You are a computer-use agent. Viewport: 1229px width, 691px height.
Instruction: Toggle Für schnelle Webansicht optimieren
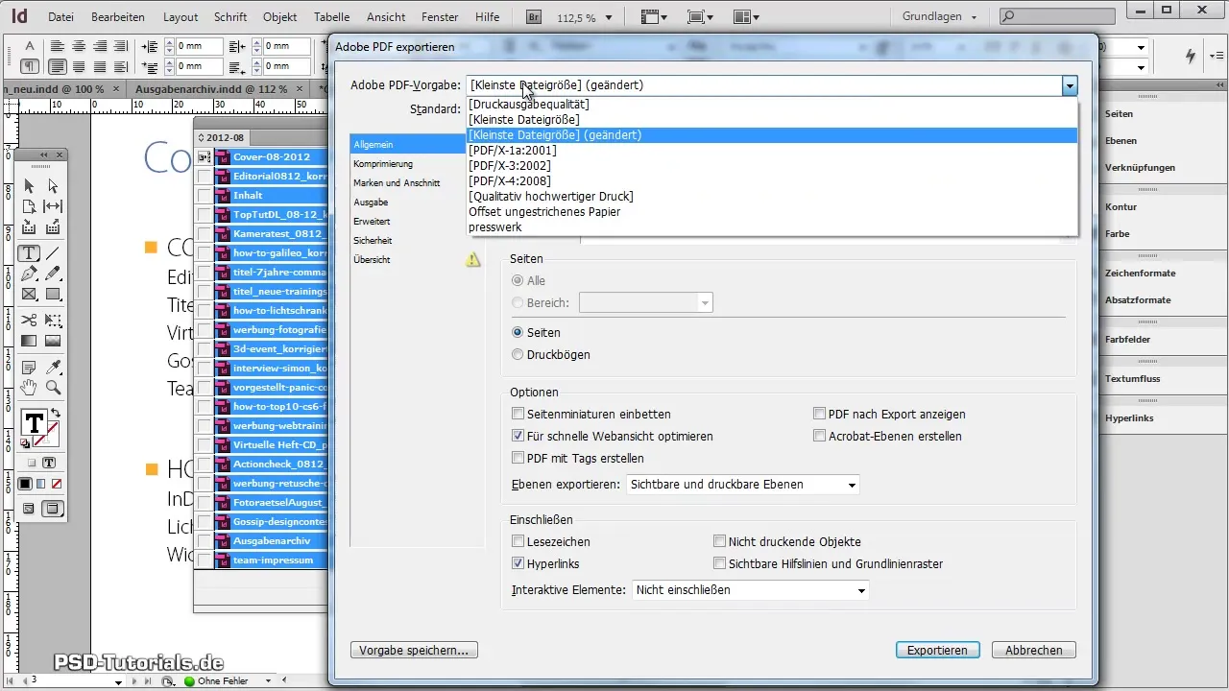(x=518, y=436)
